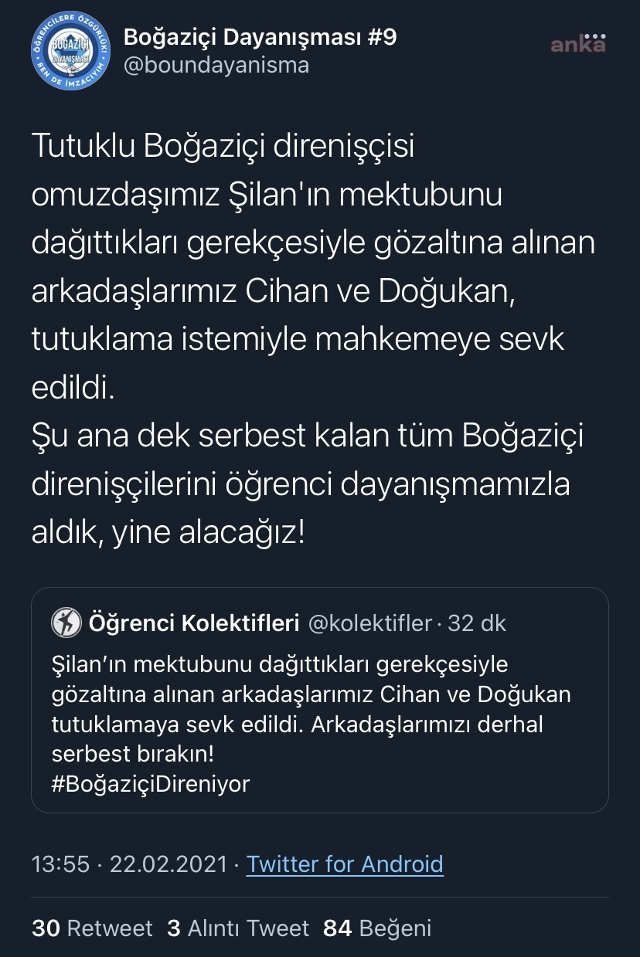Open the #BoğaziçiDireniyor hashtag
The width and height of the screenshot is (640, 957).
[x=151, y=784]
